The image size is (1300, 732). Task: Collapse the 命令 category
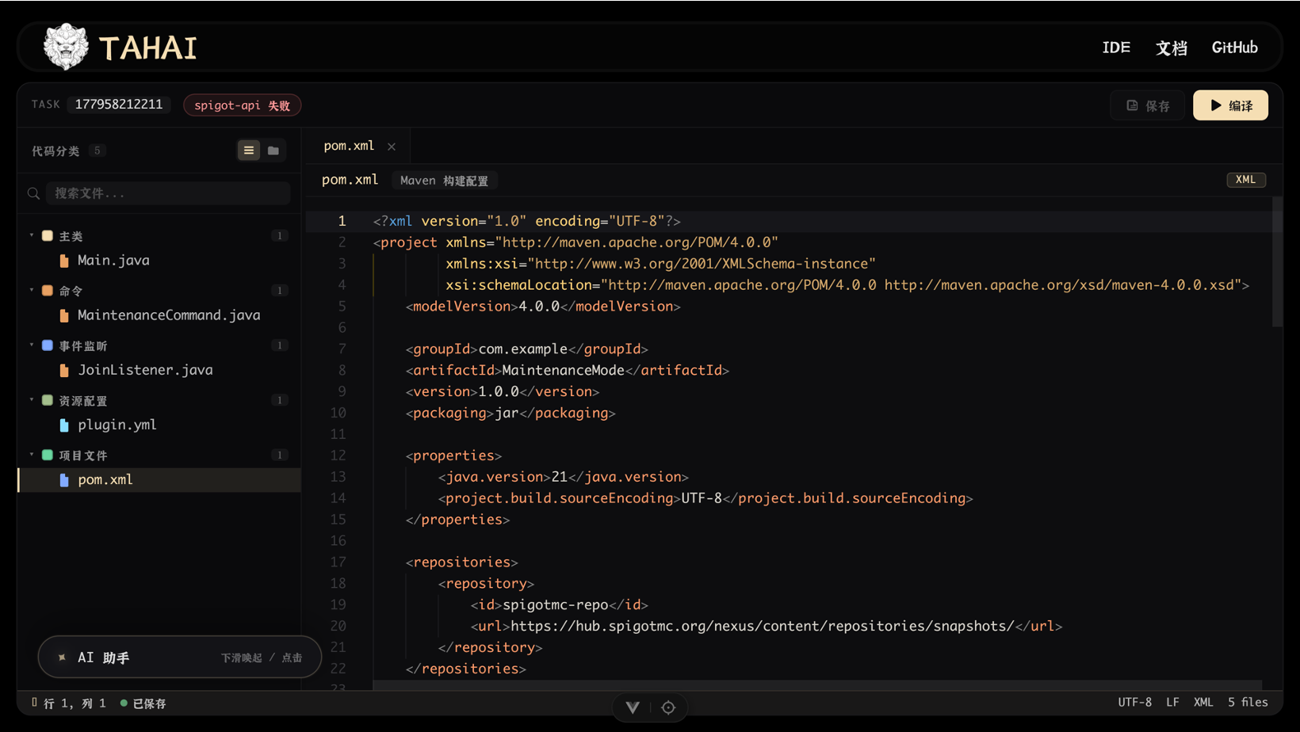pyautogui.click(x=32, y=290)
